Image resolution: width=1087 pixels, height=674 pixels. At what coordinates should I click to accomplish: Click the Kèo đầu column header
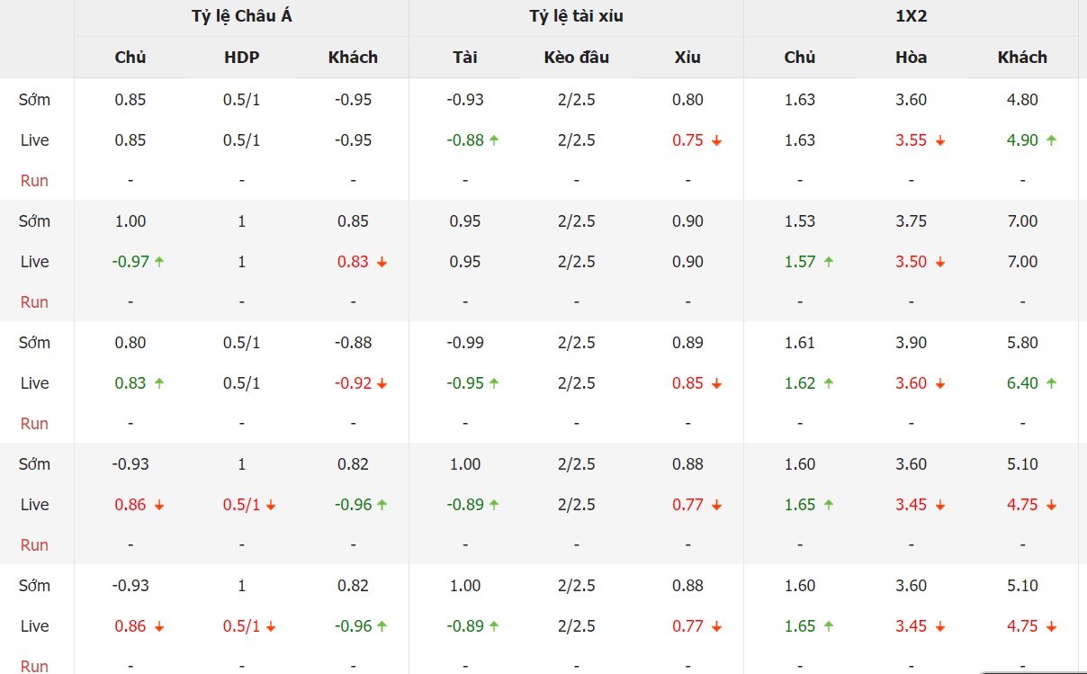click(x=576, y=57)
